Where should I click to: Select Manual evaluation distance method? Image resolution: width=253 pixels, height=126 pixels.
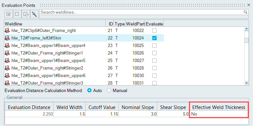(109, 90)
